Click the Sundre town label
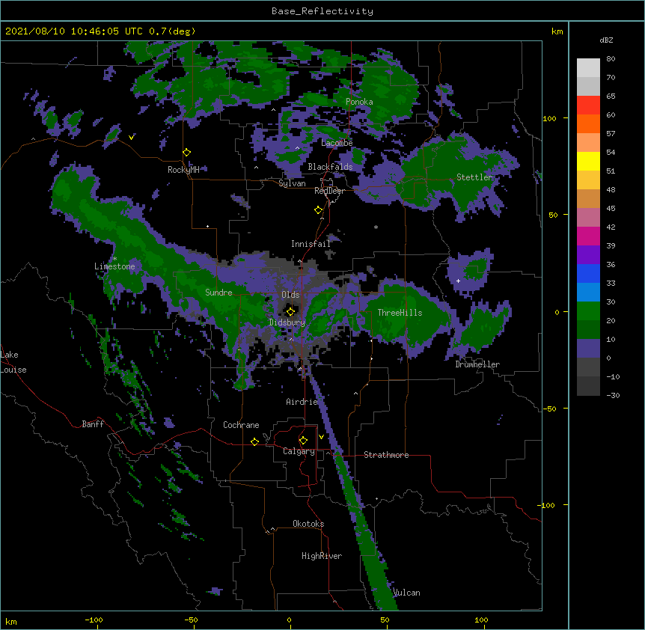This screenshot has width=645, height=630. 218,293
